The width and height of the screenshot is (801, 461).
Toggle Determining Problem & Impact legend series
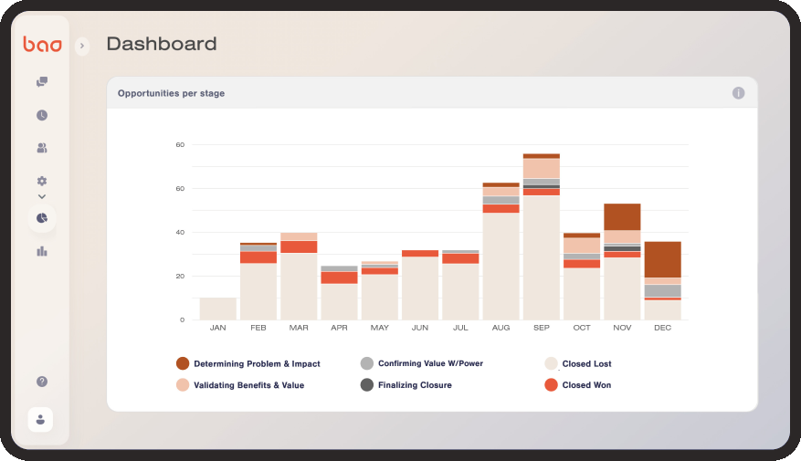click(x=256, y=363)
